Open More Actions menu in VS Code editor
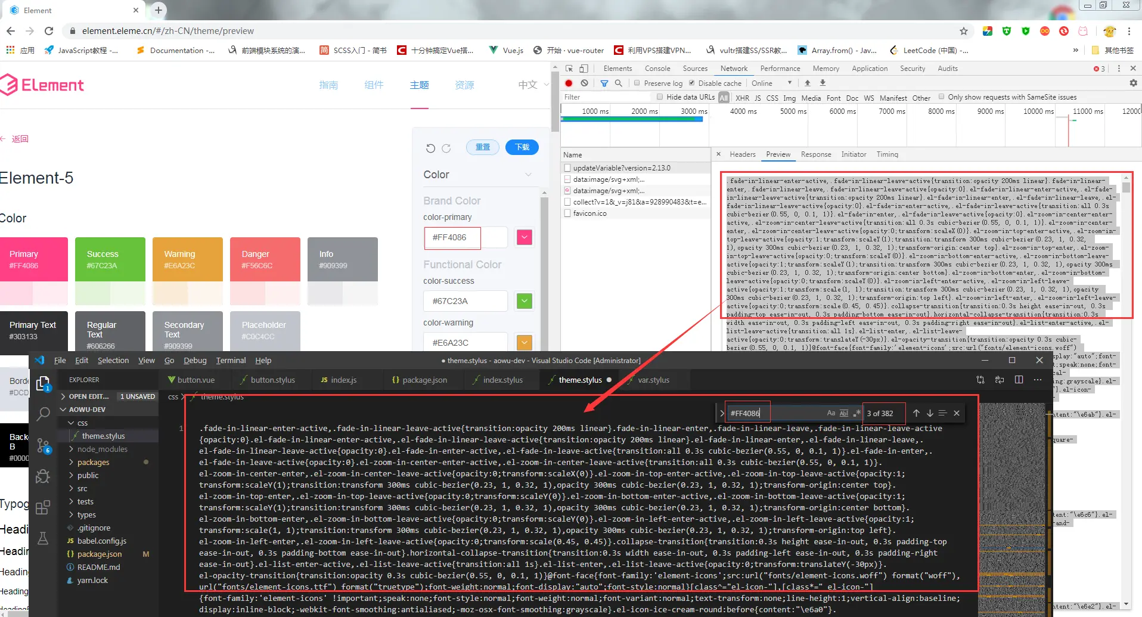1142x617 pixels. [1038, 380]
